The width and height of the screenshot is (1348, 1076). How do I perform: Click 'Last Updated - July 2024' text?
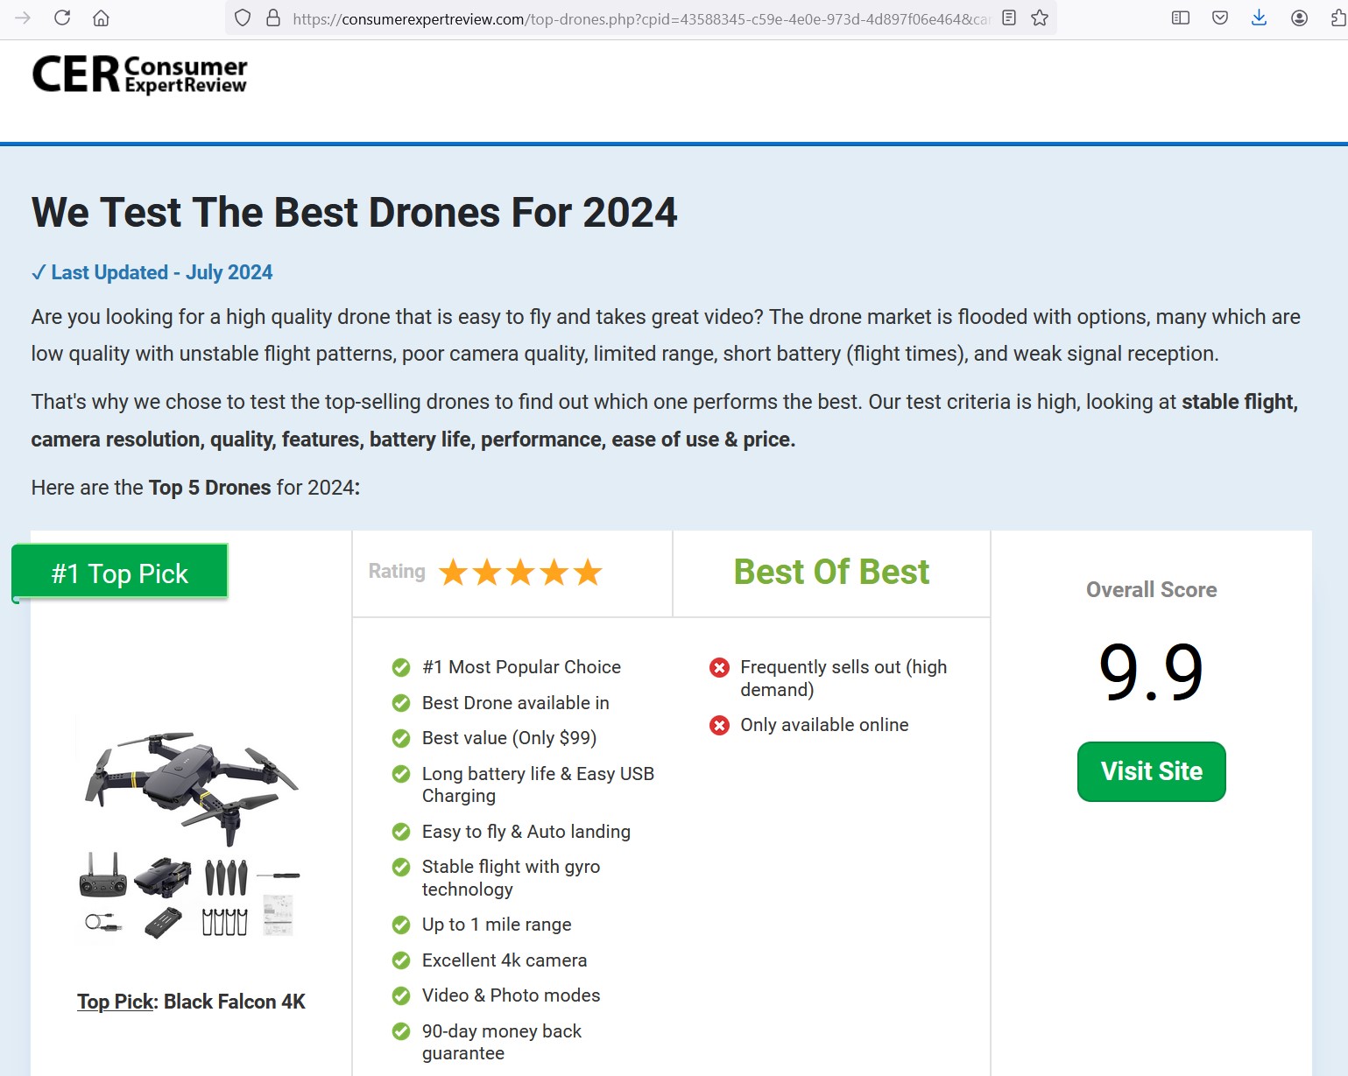(x=161, y=272)
